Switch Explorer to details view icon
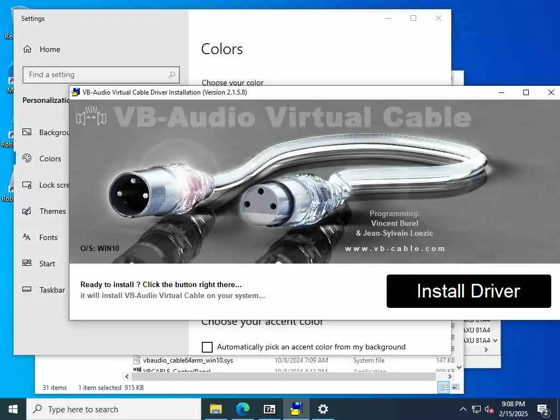Image resolution: width=560 pixels, height=420 pixels. tap(444, 387)
